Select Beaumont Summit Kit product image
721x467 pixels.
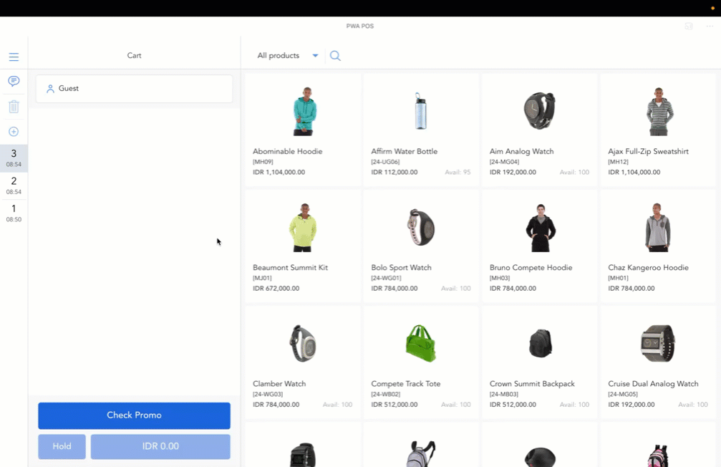click(x=303, y=227)
